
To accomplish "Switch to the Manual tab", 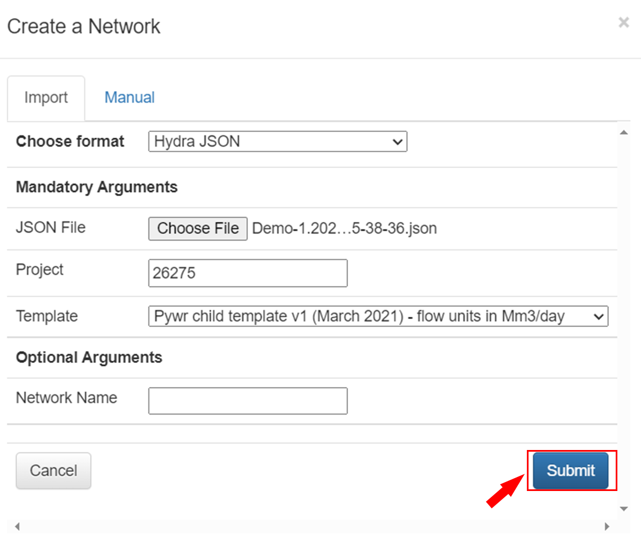I will pyautogui.click(x=129, y=98).
